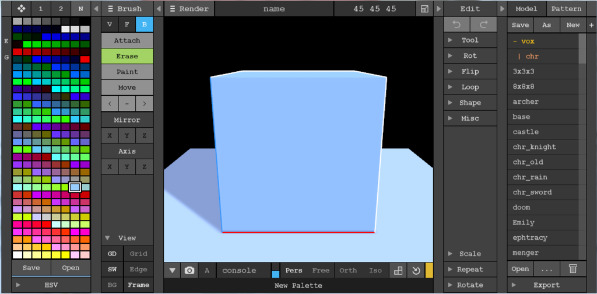Click the stacked cubes icon in bottom bar
Screen dimensions: 597x294
tap(398, 271)
